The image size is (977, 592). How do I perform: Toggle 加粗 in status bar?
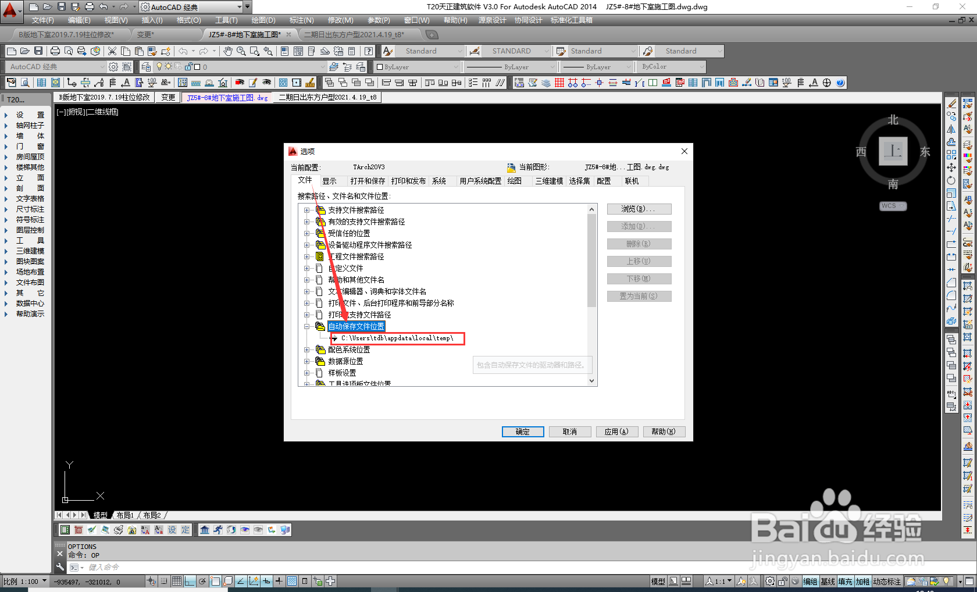pos(863,581)
